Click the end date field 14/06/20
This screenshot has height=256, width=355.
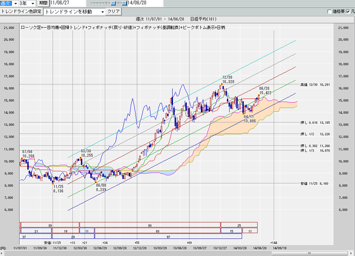(x=145, y=3)
